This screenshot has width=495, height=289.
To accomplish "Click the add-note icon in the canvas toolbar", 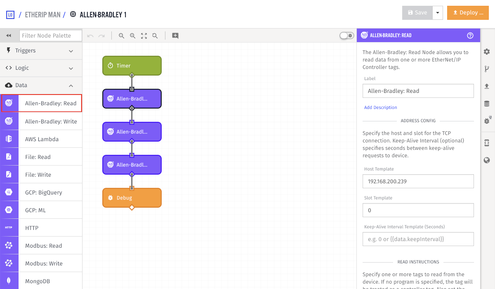I will [x=175, y=36].
